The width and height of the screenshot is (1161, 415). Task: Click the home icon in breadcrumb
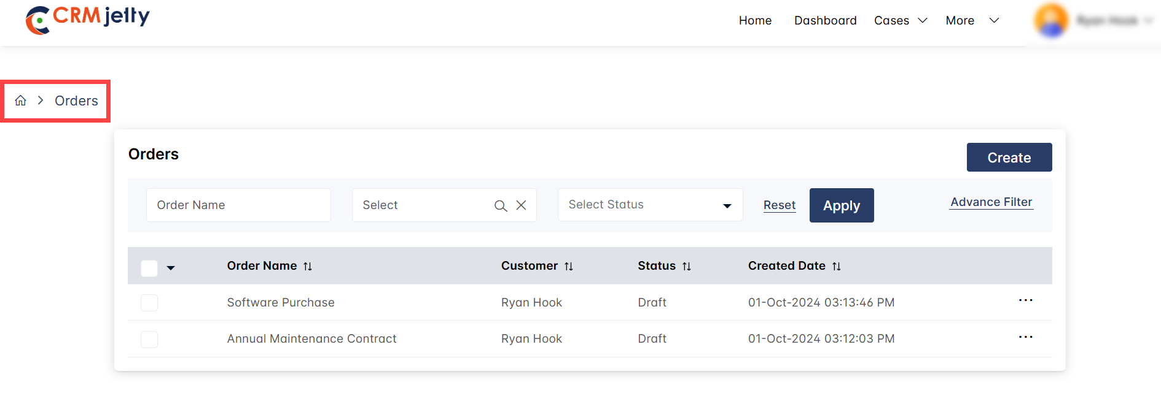(21, 101)
